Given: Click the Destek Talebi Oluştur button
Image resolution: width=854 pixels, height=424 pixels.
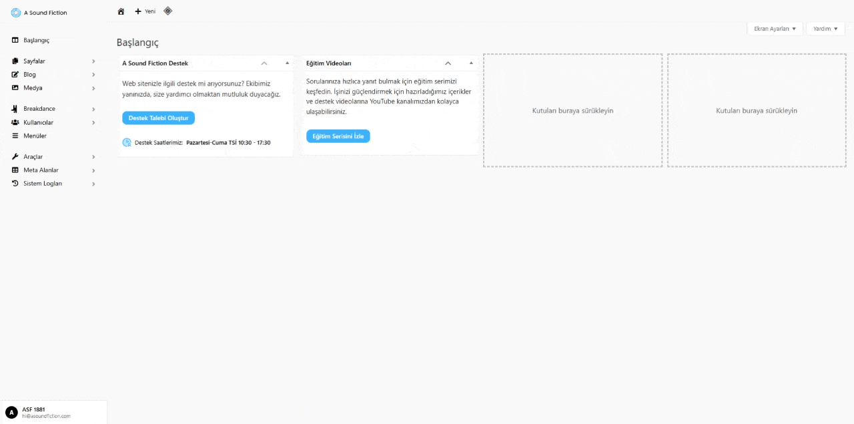Looking at the screenshot, I should pyautogui.click(x=158, y=118).
